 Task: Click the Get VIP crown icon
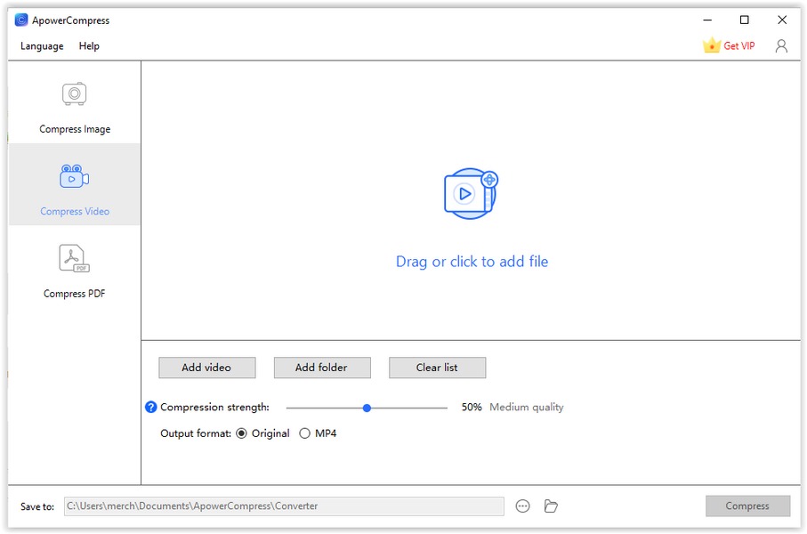click(711, 45)
